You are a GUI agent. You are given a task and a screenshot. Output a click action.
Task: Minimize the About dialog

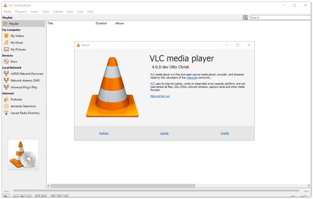pos(227,45)
